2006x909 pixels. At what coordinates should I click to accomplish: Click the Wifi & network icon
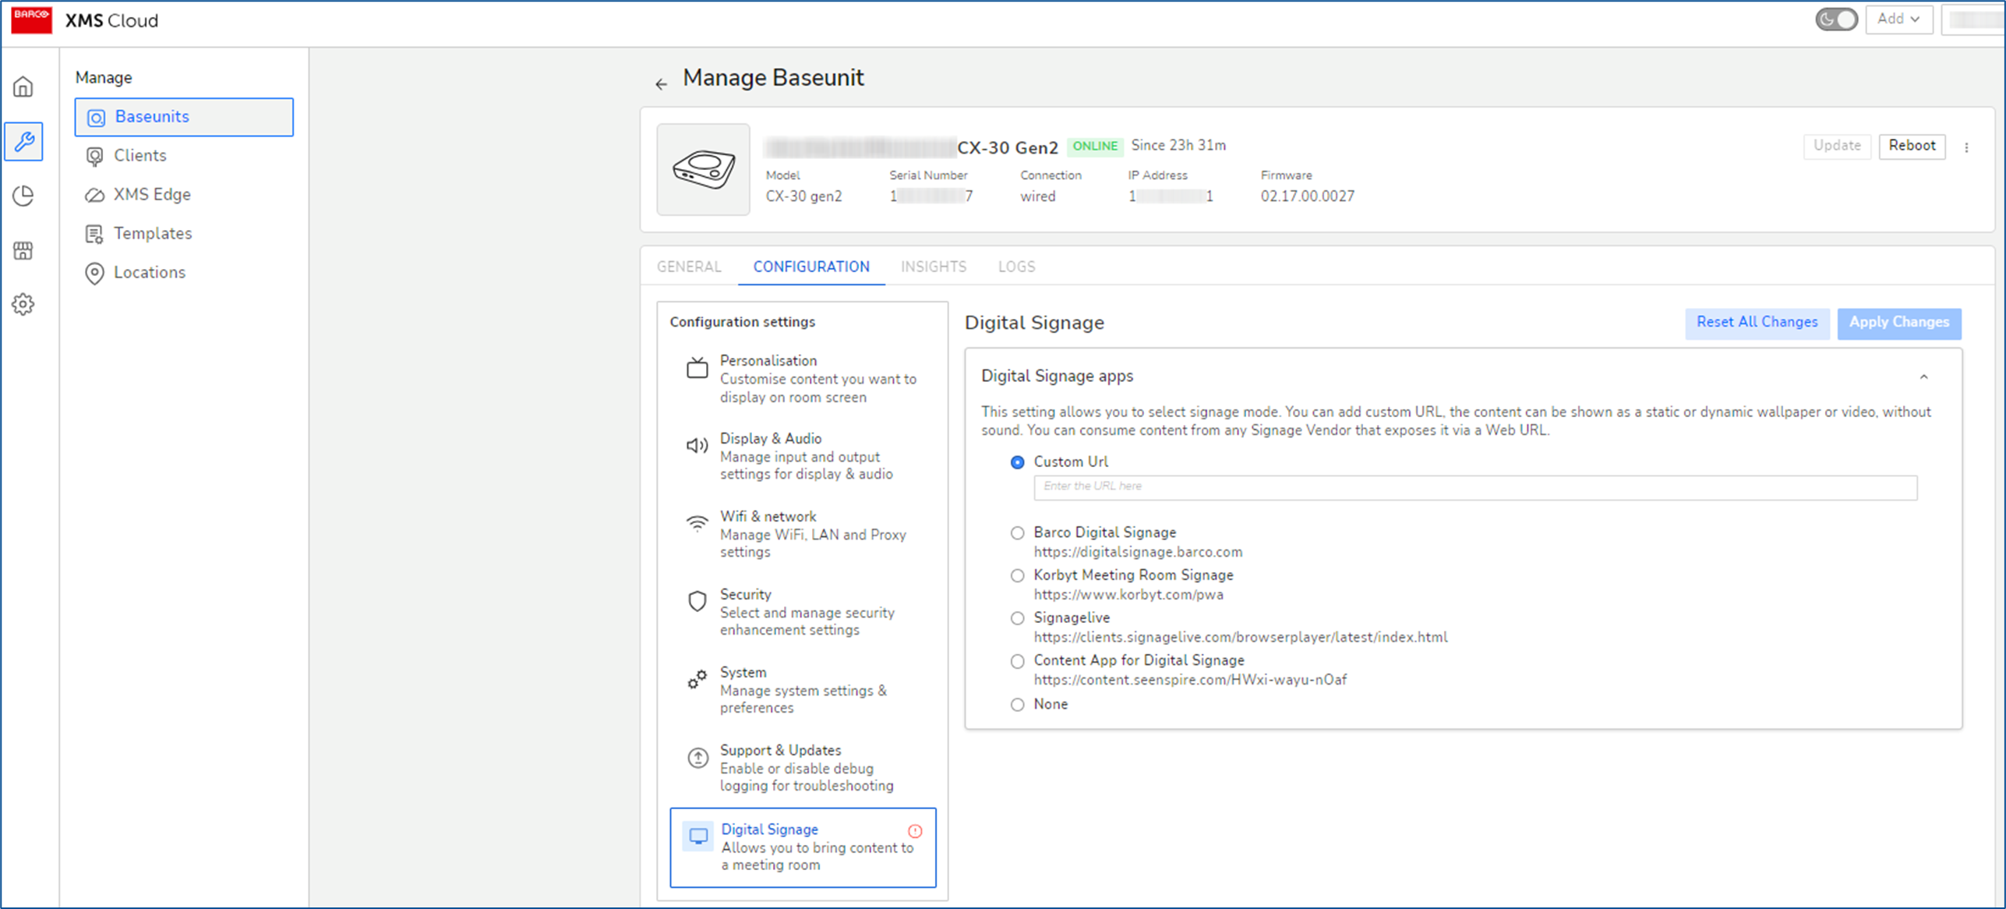[697, 523]
